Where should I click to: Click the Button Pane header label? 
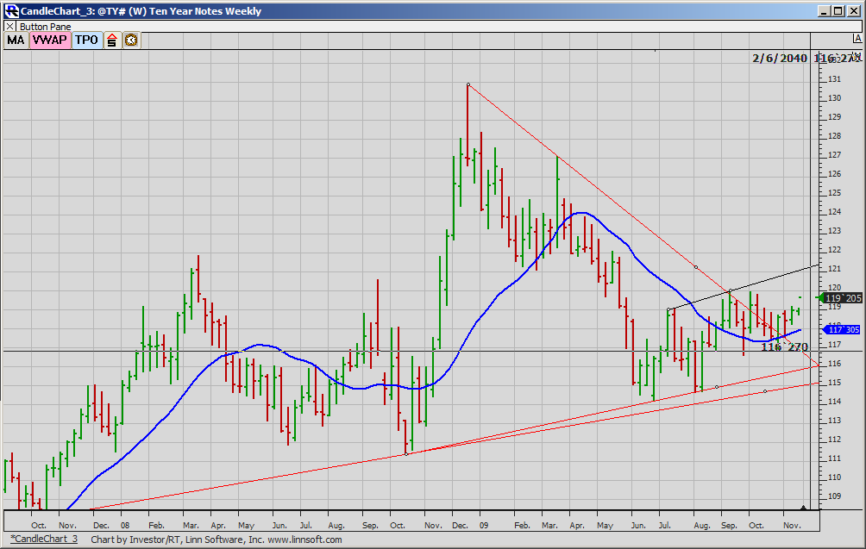[x=45, y=27]
